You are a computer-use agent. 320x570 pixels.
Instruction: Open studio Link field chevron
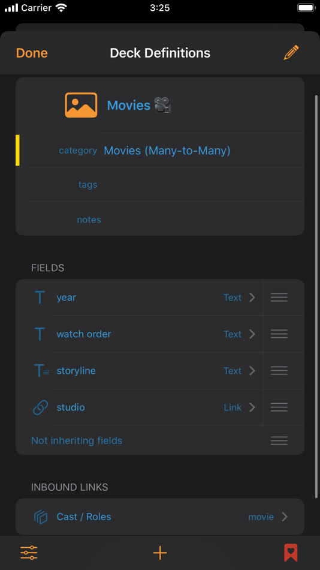click(x=252, y=407)
